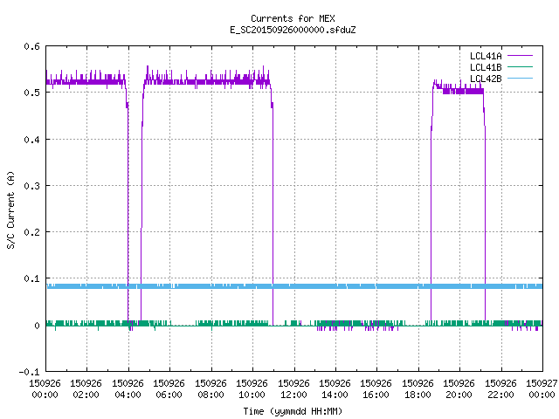Pick the green line sample beside LCL41B
The width and height of the screenshot is (559, 419).
[x=520, y=67]
